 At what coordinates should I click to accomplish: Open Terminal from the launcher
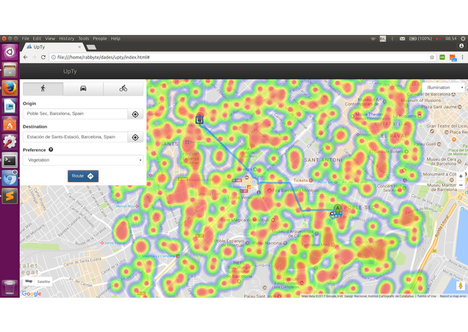pos(9,160)
